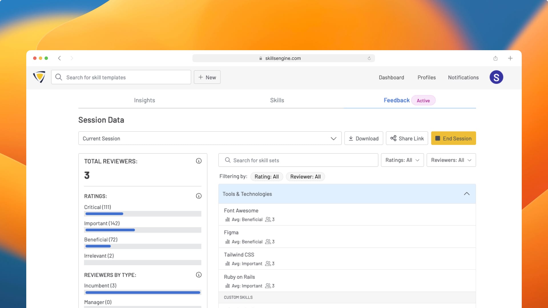The image size is (548, 308).
Task: Open a new browser tab with plus icon
Action: click(510, 58)
